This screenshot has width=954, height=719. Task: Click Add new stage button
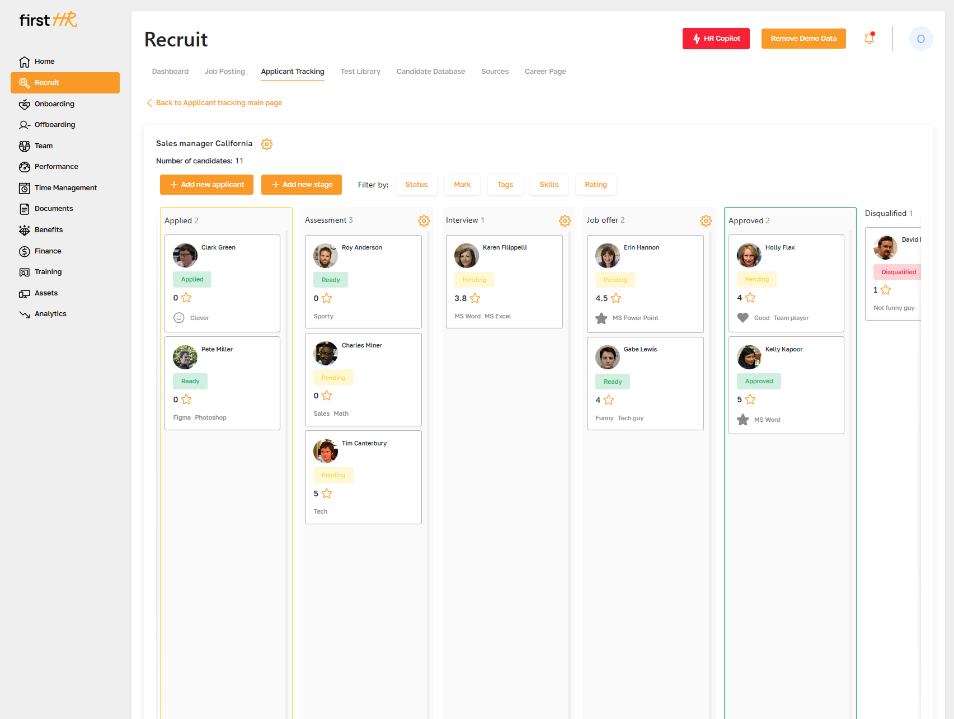point(302,185)
